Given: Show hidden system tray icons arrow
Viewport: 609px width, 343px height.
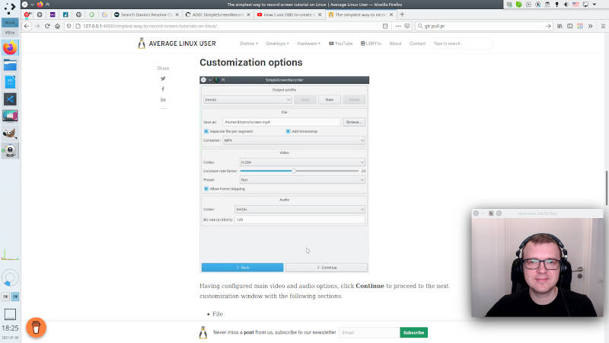Looking at the screenshot, I should 595,5.
